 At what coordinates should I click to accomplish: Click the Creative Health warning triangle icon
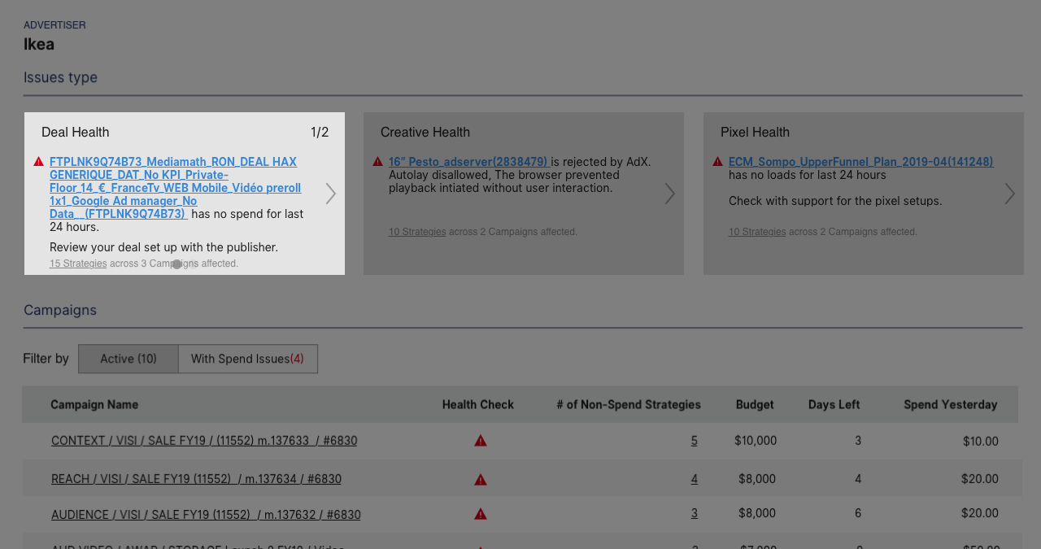(x=377, y=162)
